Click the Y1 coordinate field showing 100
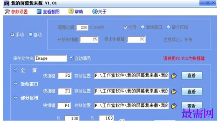 coord(106,118)
